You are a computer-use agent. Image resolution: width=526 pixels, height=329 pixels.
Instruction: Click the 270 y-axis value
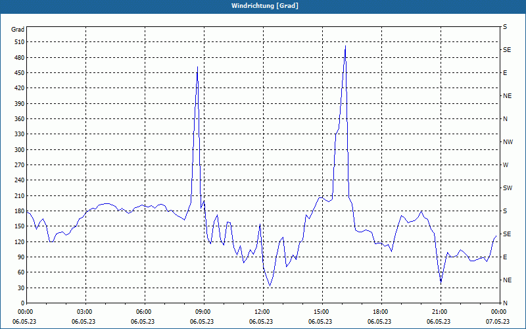point(20,165)
